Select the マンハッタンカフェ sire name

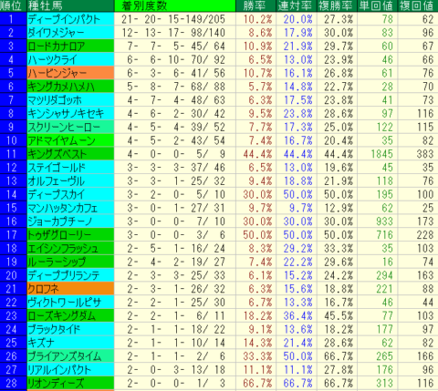pyautogui.click(x=63, y=208)
